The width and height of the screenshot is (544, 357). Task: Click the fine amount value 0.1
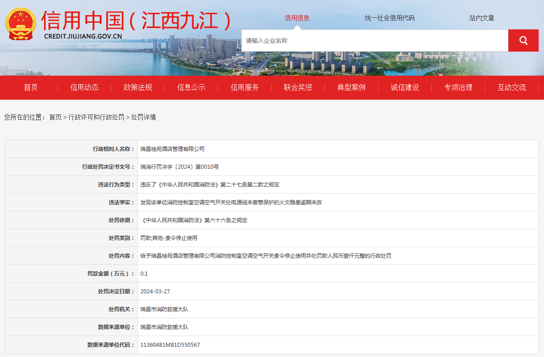click(144, 274)
